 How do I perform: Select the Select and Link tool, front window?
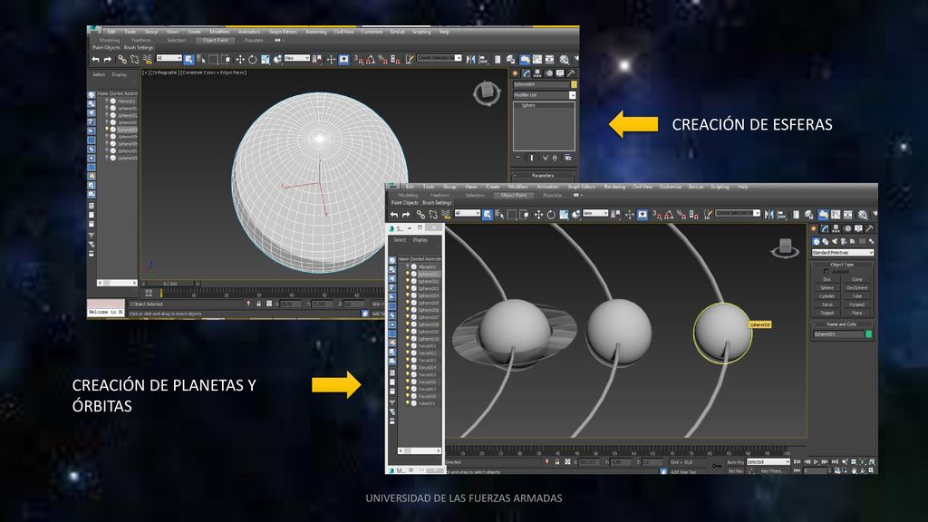click(420, 214)
